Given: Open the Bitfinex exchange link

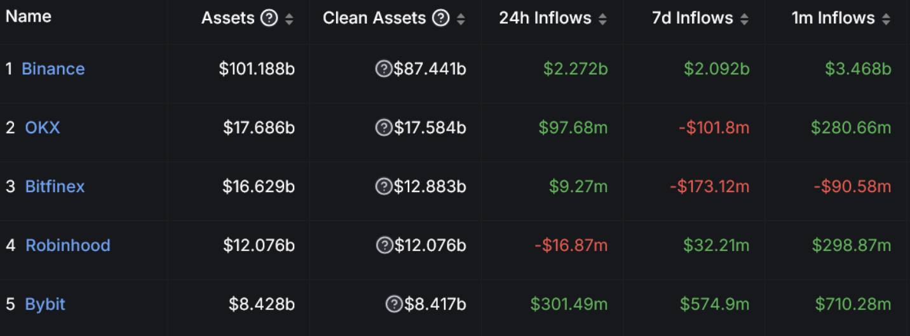Looking at the screenshot, I should click(x=55, y=186).
